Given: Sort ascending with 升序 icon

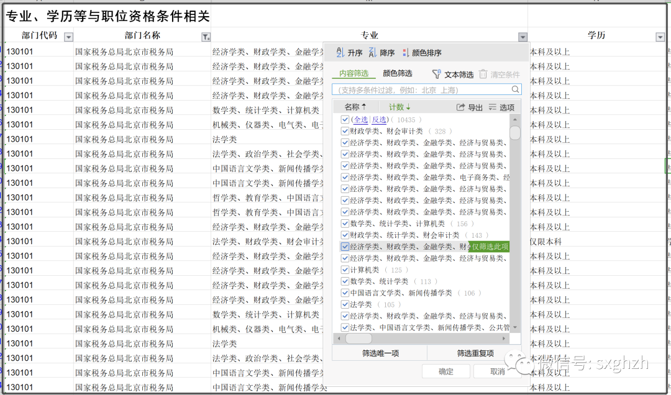Looking at the screenshot, I should (x=340, y=53).
